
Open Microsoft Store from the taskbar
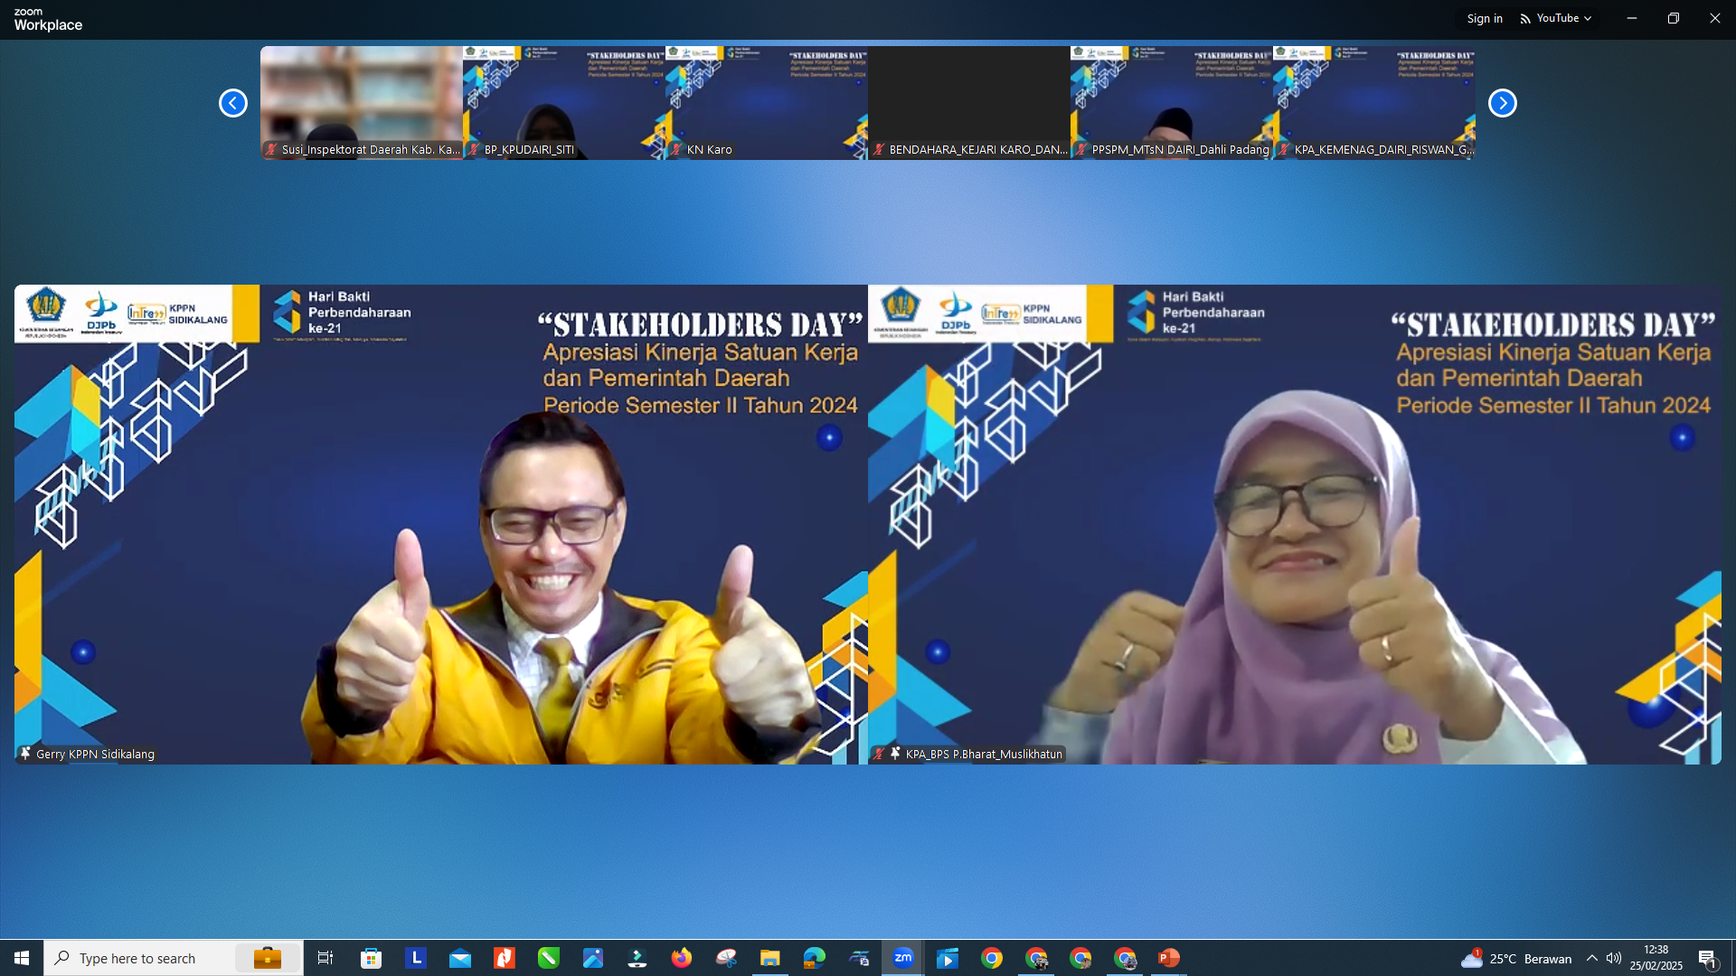(371, 958)
